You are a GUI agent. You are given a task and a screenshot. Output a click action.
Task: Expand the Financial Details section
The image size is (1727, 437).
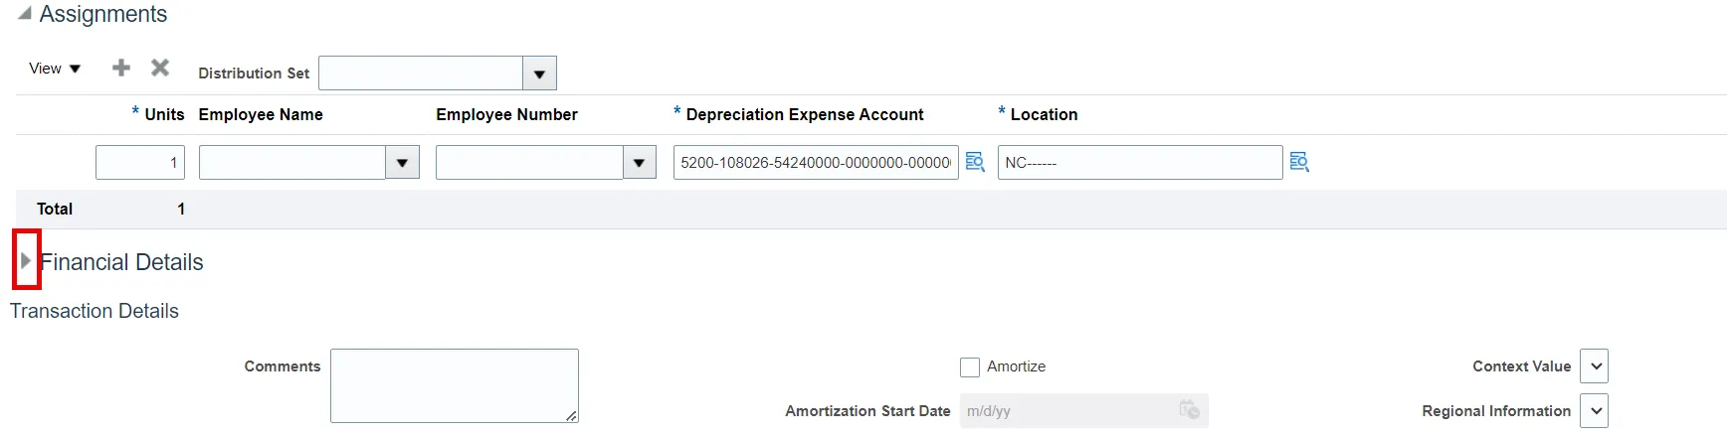click(x=27, y=260)
